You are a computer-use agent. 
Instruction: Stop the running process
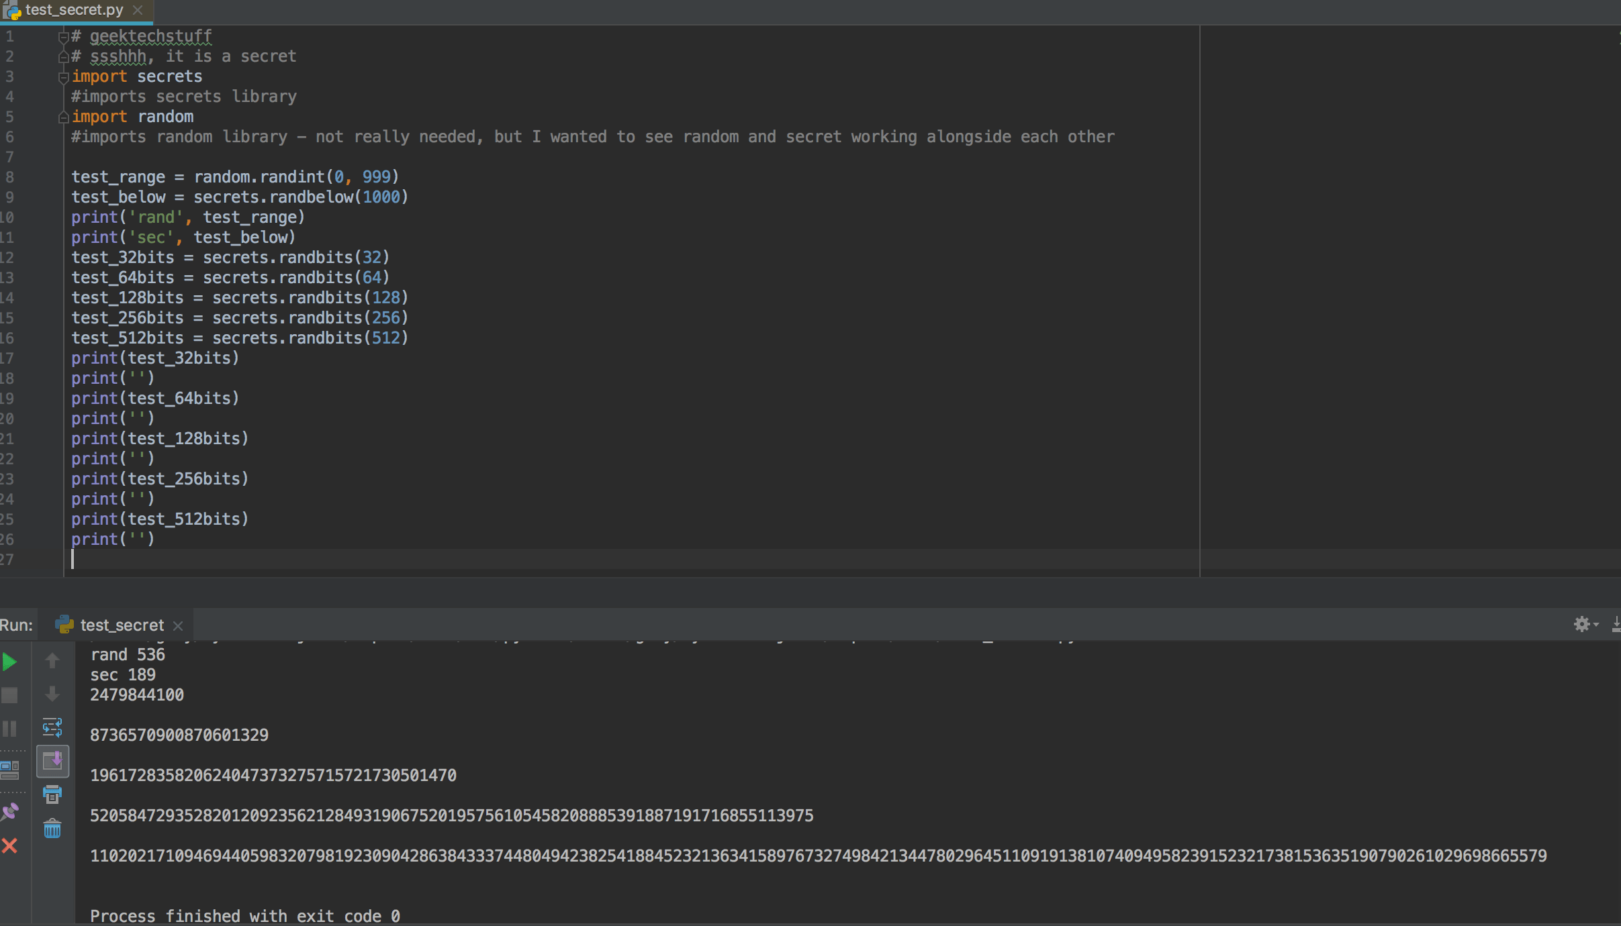click(x=9, y=695)
